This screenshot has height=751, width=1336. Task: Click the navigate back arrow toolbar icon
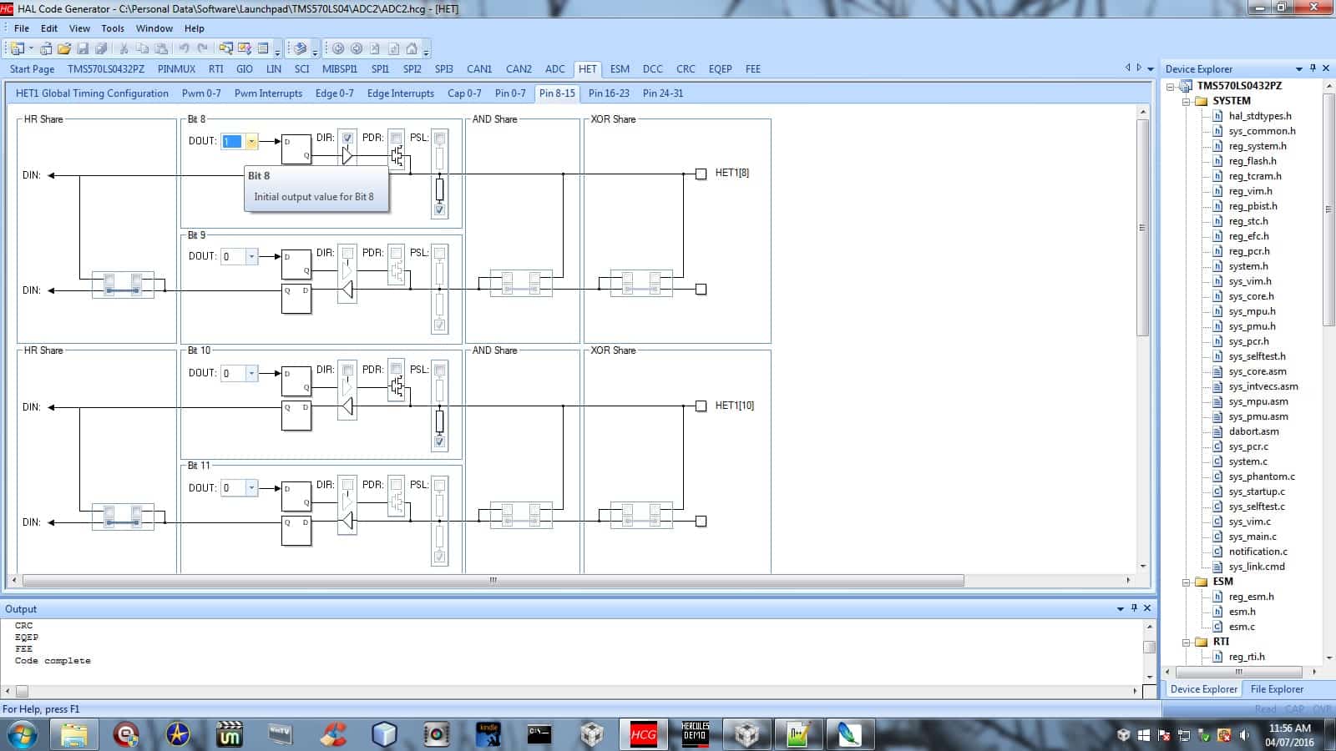tap(338, 48)
